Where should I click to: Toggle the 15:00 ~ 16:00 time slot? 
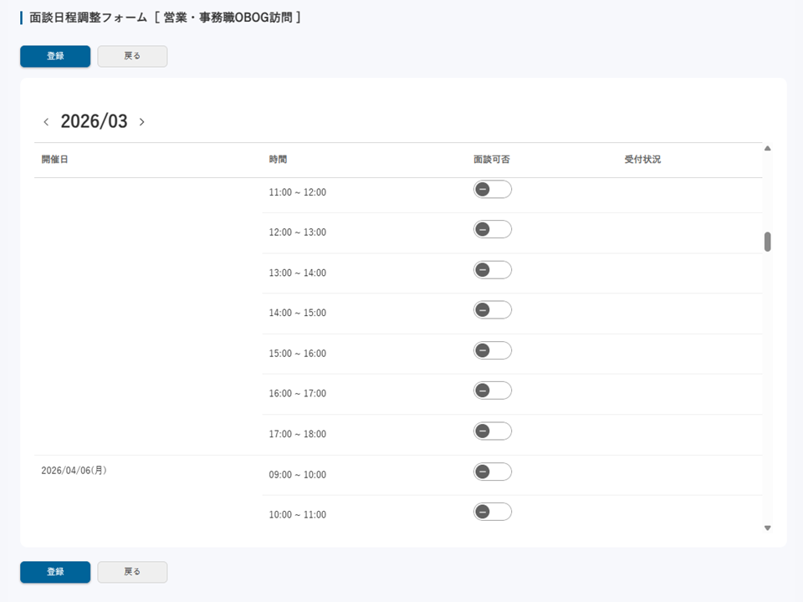(492, 350)
